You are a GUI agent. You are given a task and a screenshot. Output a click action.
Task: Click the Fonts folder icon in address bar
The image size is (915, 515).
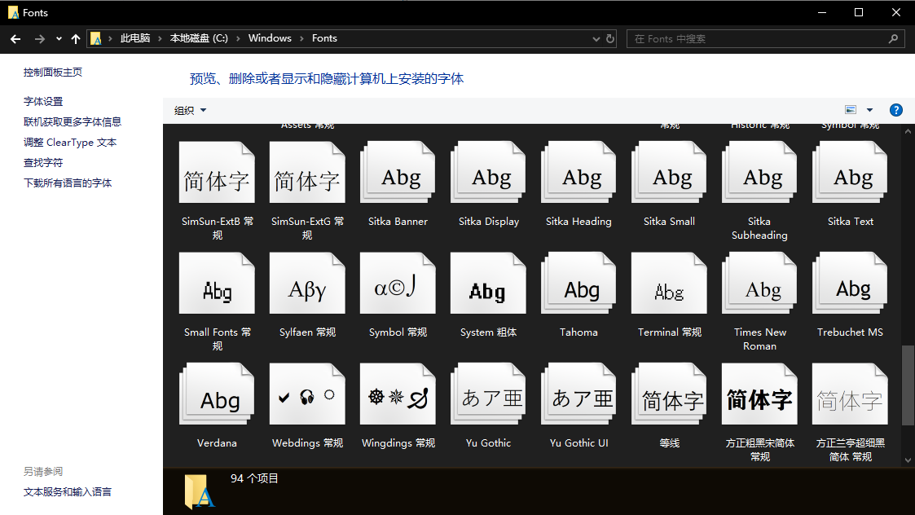(x=95, y=38)
